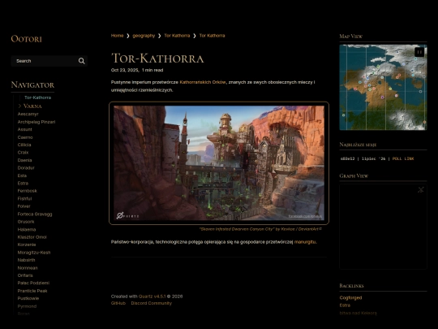Open Halaema in the Navigator
The width and height of the screenshot is (438, 329).
click(27, 229)
